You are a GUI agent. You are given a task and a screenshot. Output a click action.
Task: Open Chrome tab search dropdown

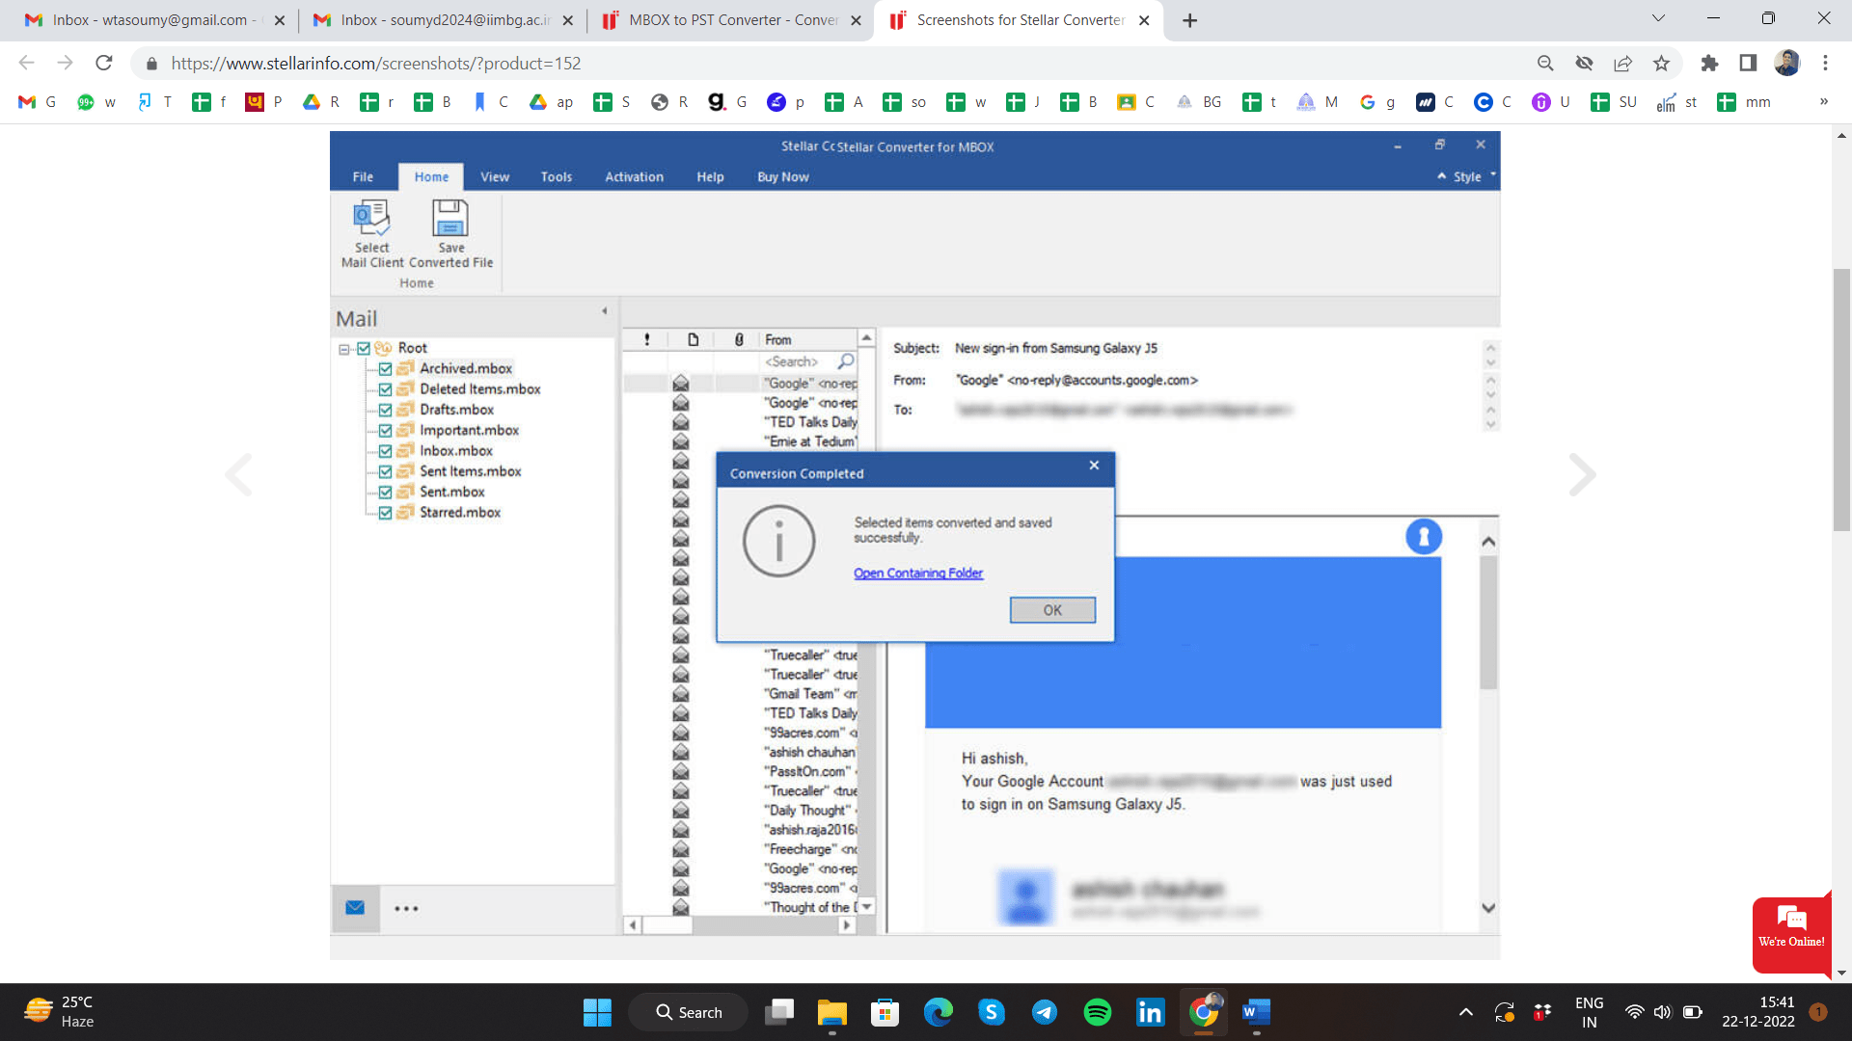point(1658,18)
